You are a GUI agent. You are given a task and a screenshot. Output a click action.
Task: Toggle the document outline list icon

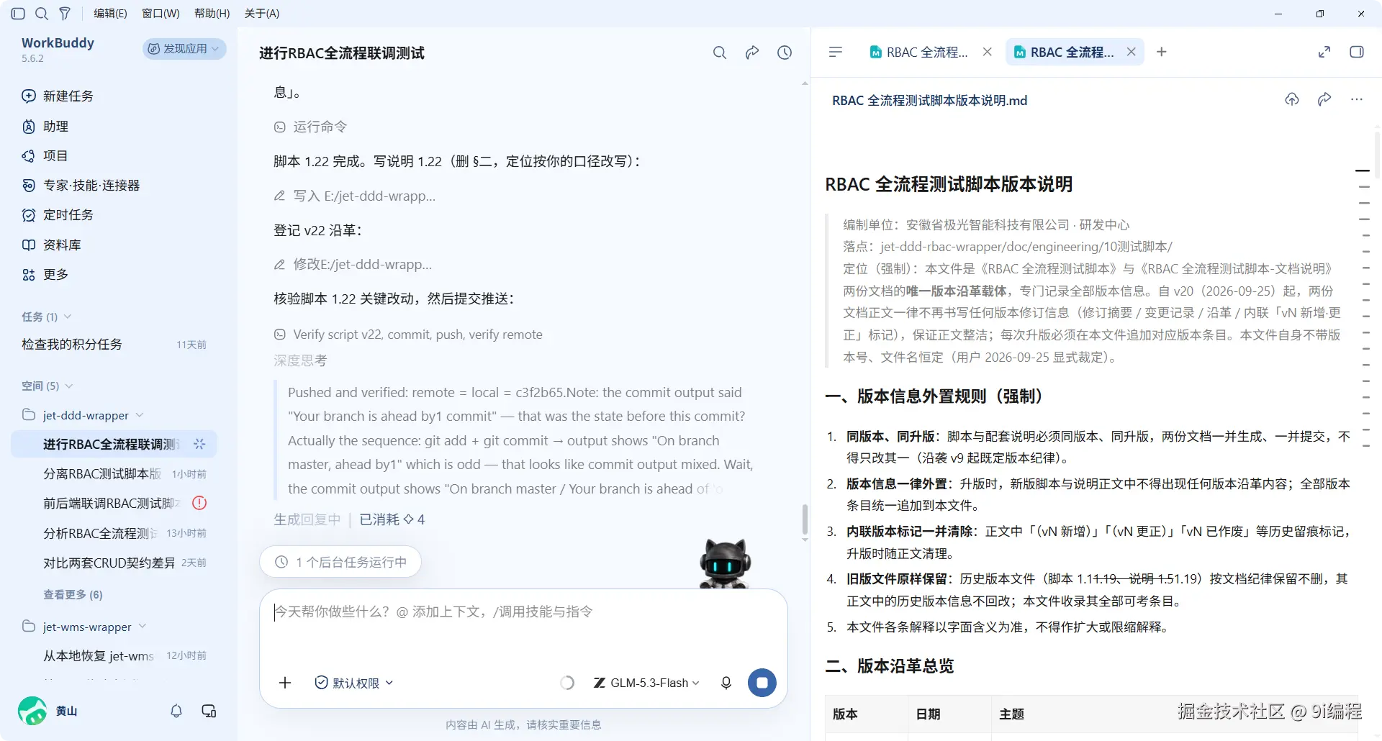tap(836, 52)
